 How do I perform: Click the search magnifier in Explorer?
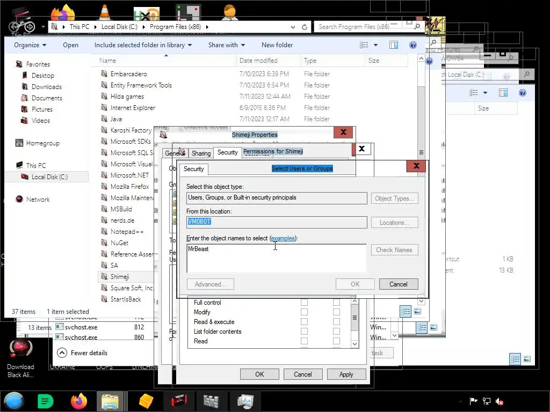[417, 26]
